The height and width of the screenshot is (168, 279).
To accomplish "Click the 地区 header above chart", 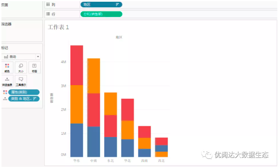I will tap(119, 37).
